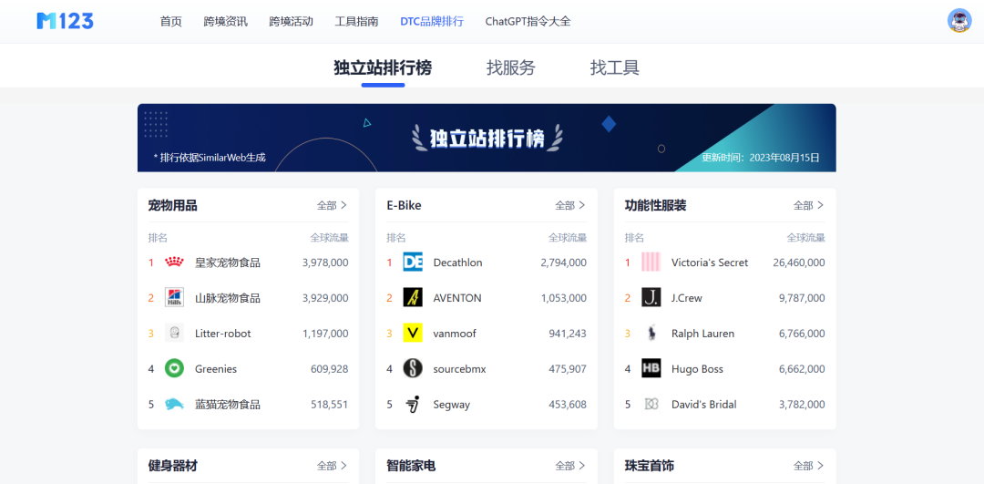
Task: Click the Decathlon DE logo
Action: tap(413, 263)
